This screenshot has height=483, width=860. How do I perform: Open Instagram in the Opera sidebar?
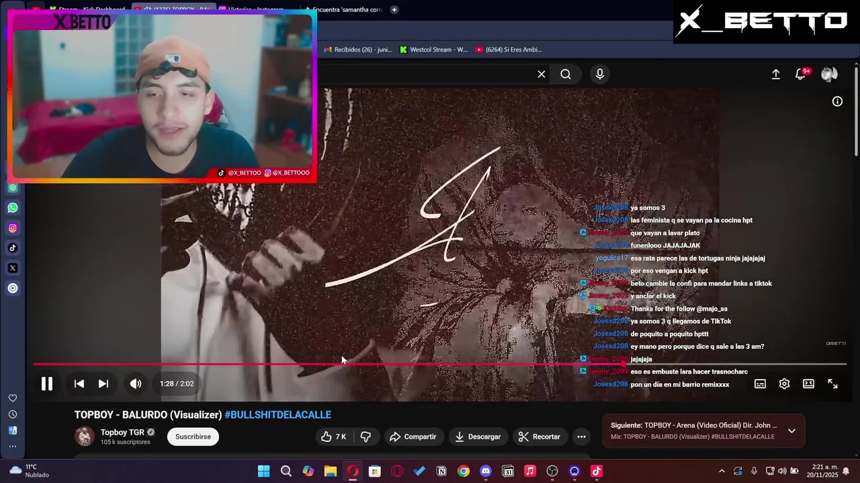click(x=13, y=228)
